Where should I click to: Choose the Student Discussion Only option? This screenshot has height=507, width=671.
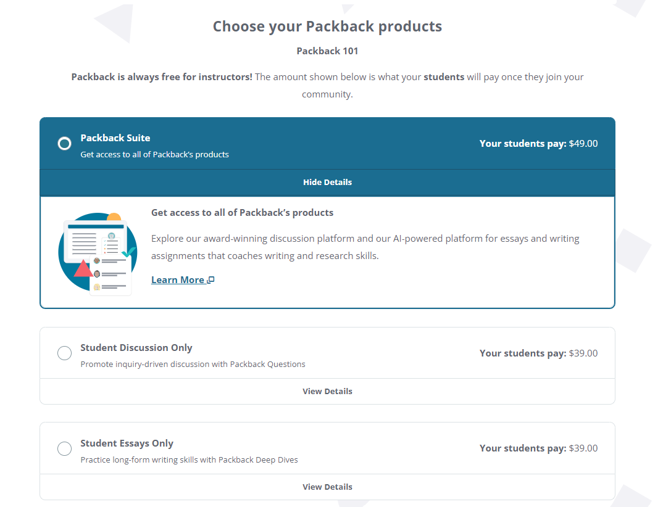(64, 353)
